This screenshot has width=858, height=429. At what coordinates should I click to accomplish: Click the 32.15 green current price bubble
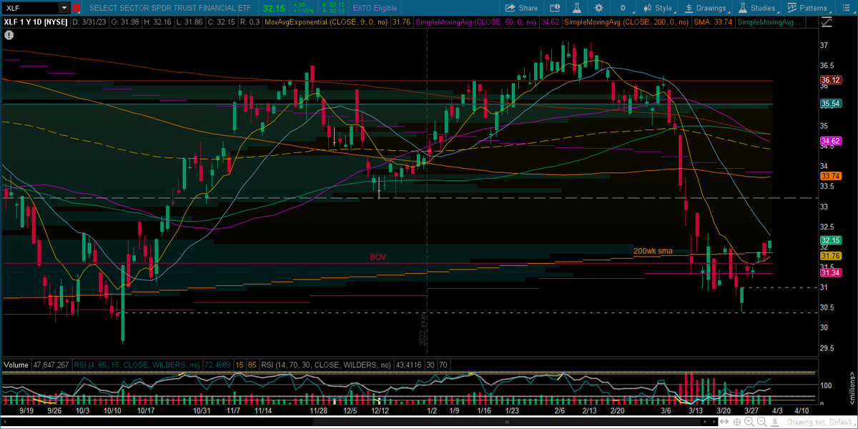(x=830, y=240)
